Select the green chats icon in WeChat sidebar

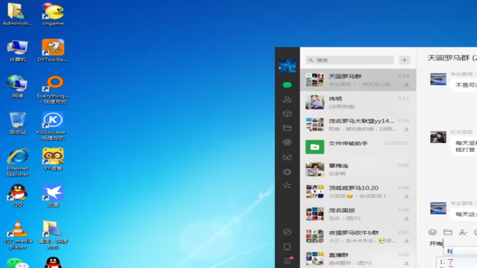[287, 85]
